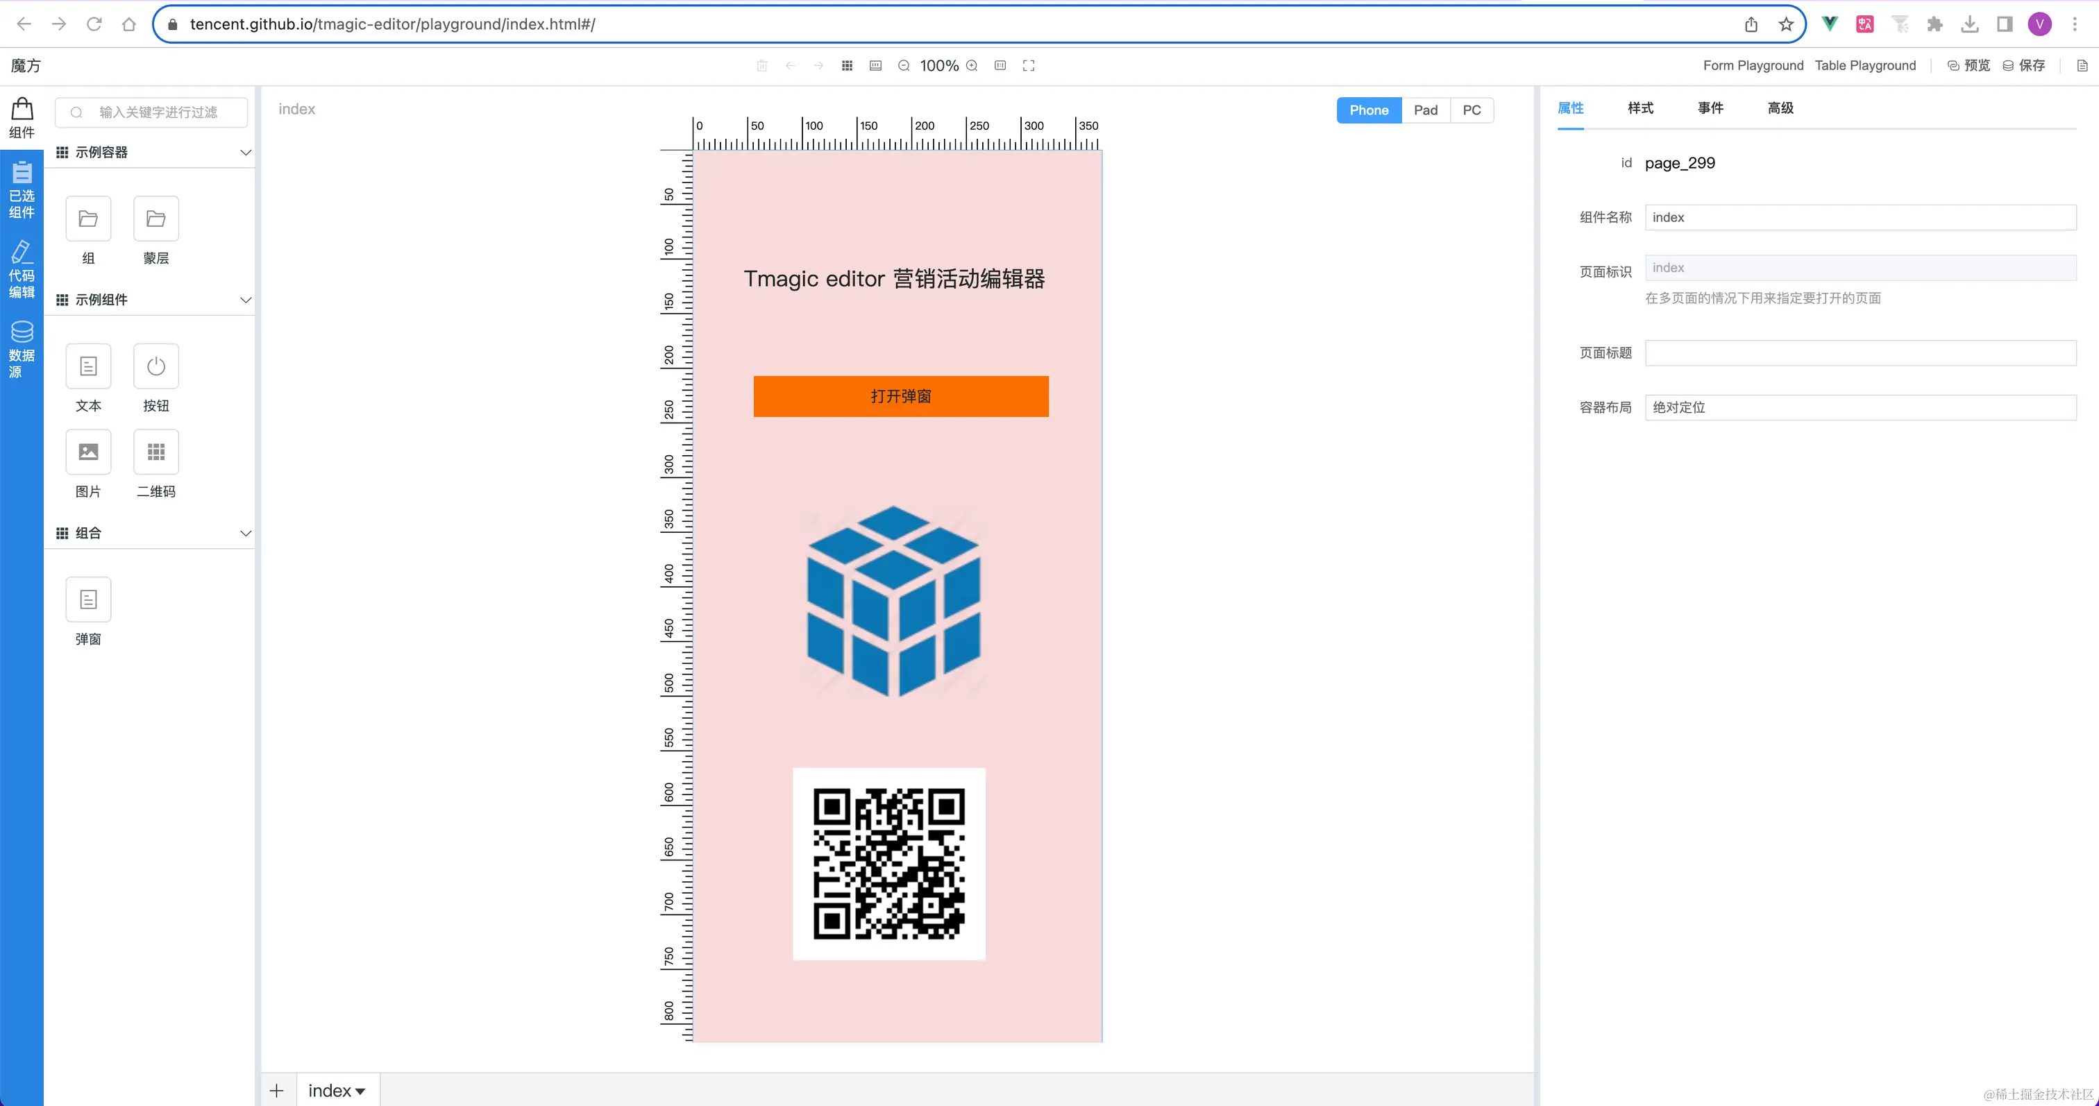Open the Table Playground link
The image size is (2099, 1106).
[x=1865, y=66]
